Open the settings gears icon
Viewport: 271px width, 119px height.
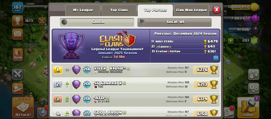(x=254, y=88)
